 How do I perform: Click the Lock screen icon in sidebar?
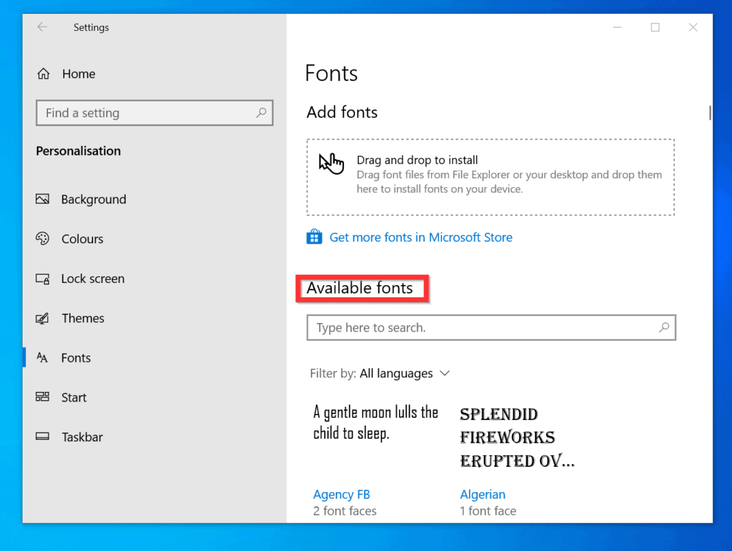[x=42, y=278]
